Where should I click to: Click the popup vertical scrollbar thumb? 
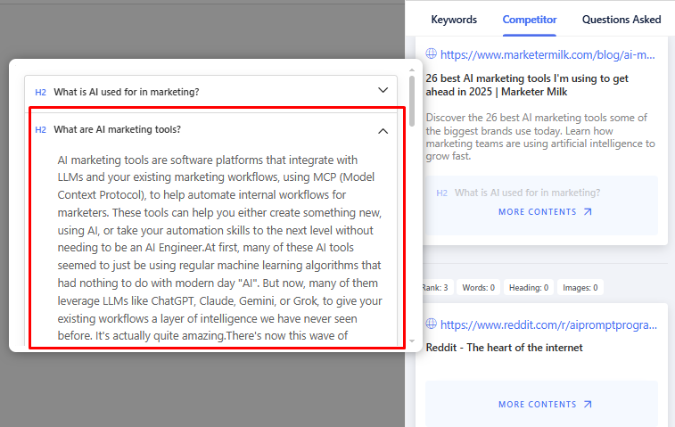(x=412, y=101)
